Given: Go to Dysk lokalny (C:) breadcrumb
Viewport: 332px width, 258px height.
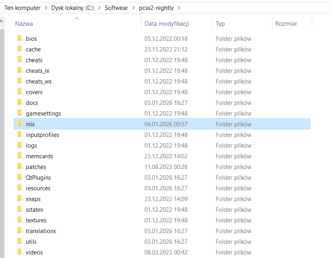Looking at the screenshot, I should pos(73,8).
